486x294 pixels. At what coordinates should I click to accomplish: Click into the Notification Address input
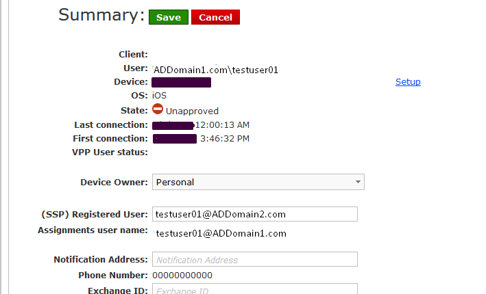pos(254,260)
